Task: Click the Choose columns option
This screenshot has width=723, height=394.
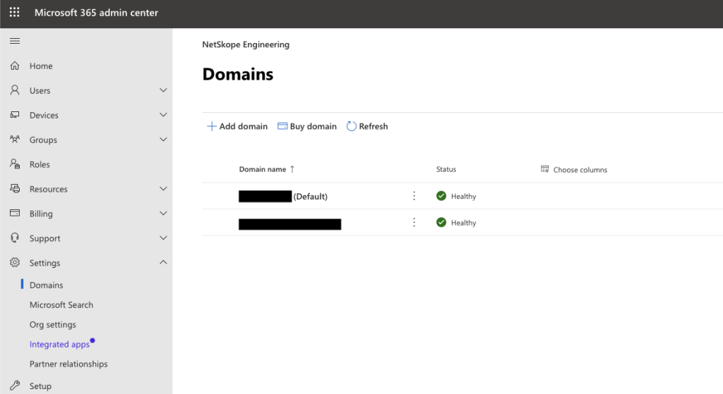Action: click(574, 169)
